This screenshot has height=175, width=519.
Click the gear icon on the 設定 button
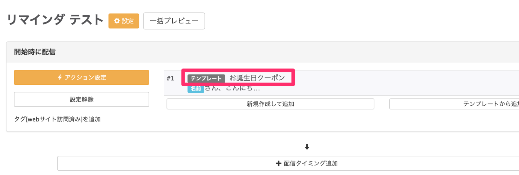[117, 21]
